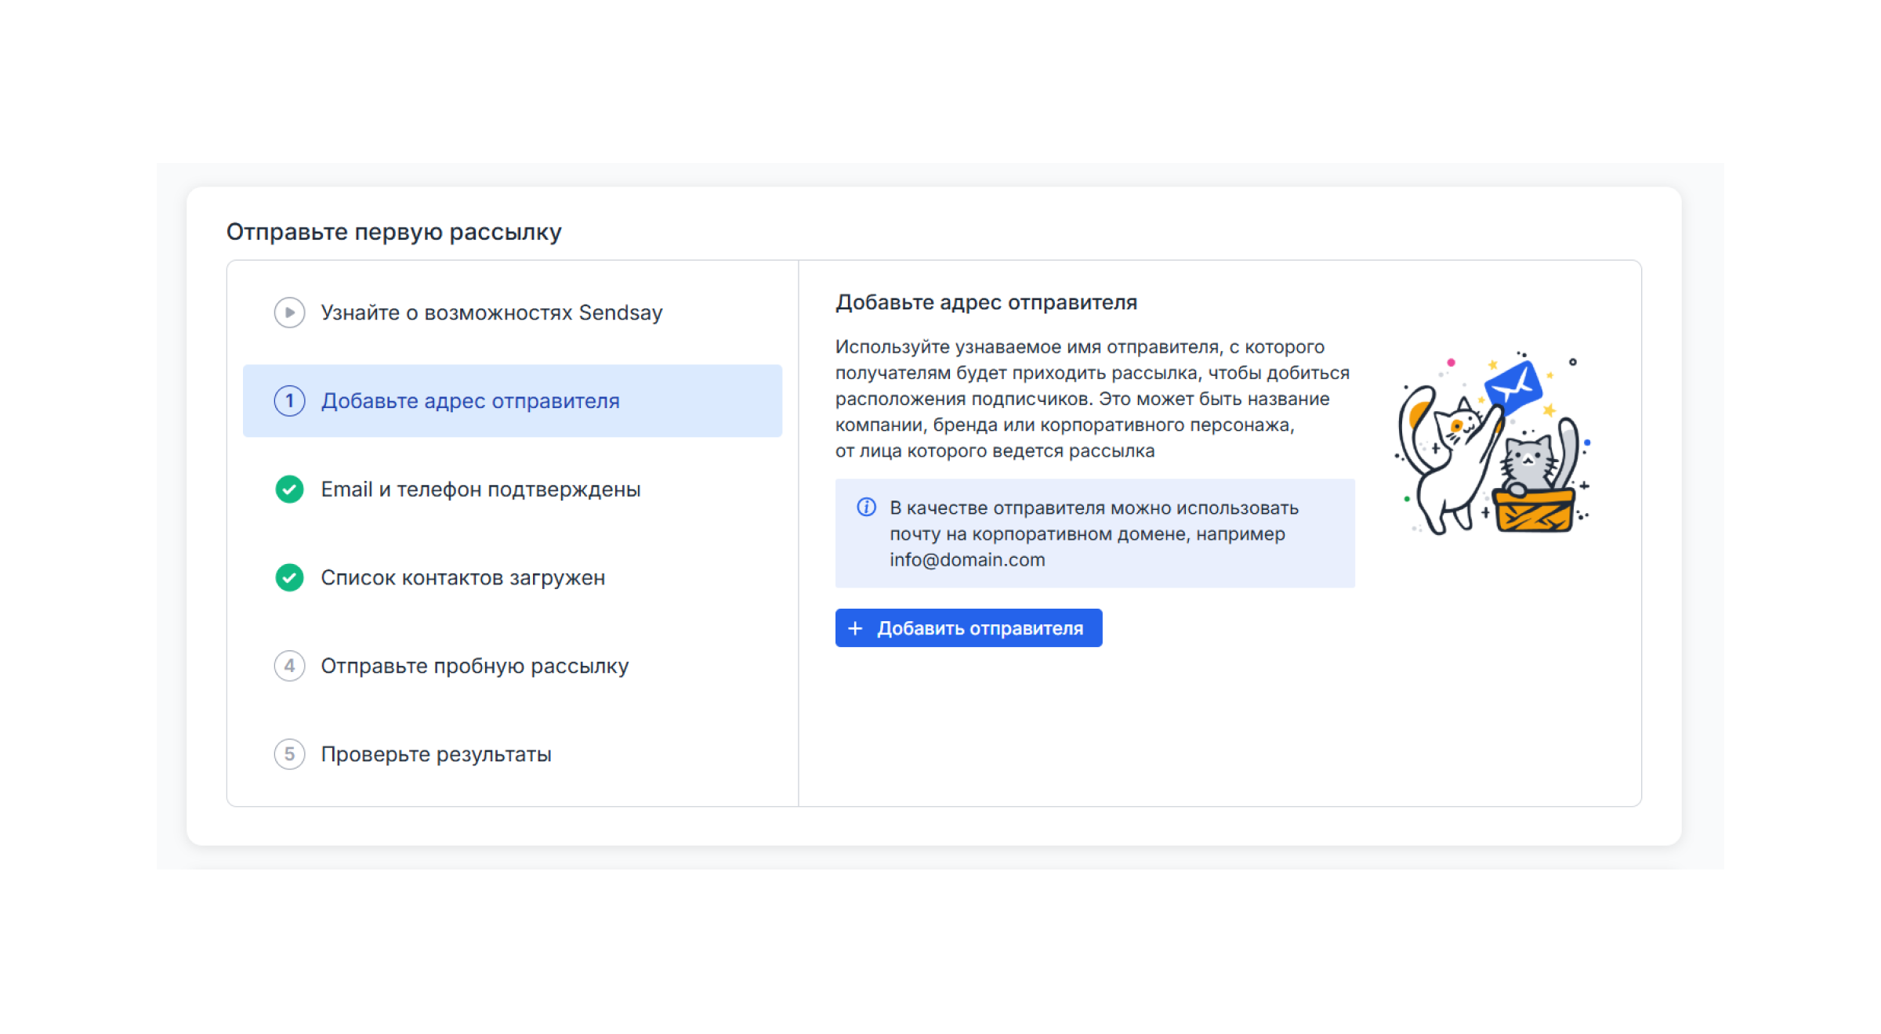Image resolution: width=1881 pixels, height=1034 pixels.
Task: Click the step 1 number circle
Action: tap(289, 401)
